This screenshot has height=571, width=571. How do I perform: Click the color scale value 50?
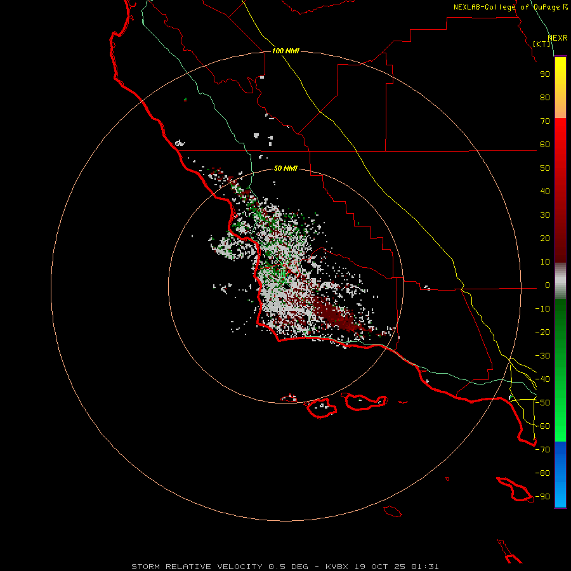tap(545, 168)
